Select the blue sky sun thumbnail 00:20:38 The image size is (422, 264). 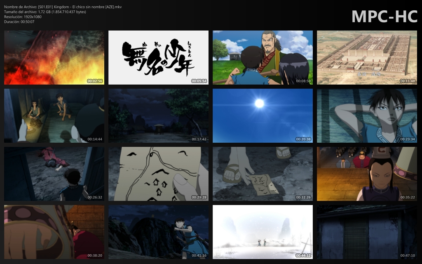263,115
